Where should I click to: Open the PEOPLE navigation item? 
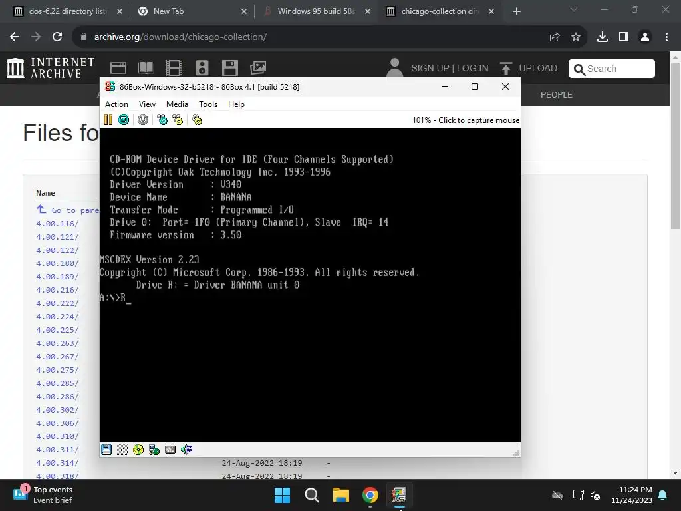[x=557, y=94]
